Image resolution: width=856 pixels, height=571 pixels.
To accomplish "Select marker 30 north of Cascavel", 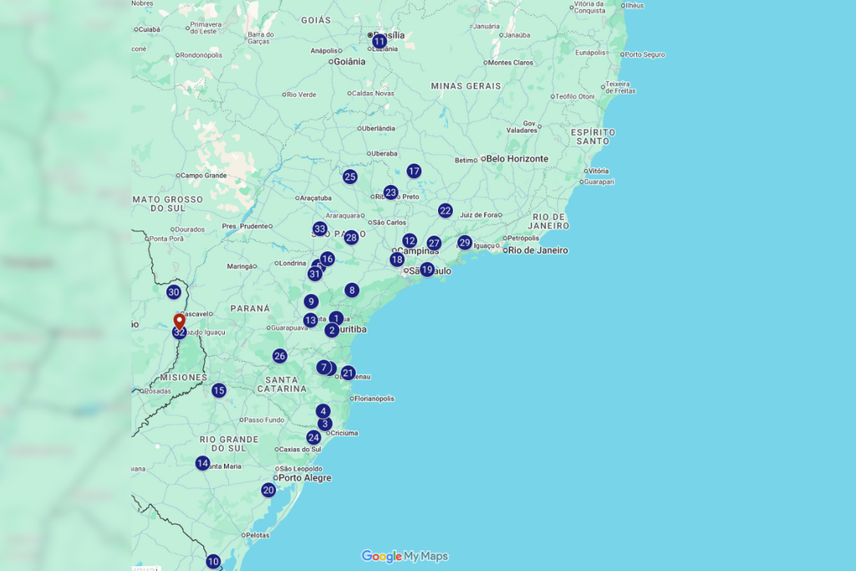I will point(174,292).
